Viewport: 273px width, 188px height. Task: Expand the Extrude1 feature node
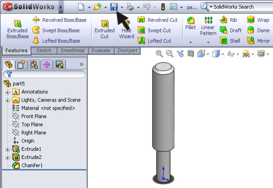tap(7, 149)
